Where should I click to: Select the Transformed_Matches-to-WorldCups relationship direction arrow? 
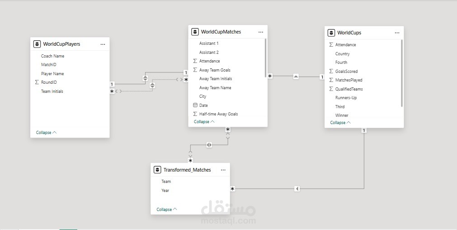297,188
